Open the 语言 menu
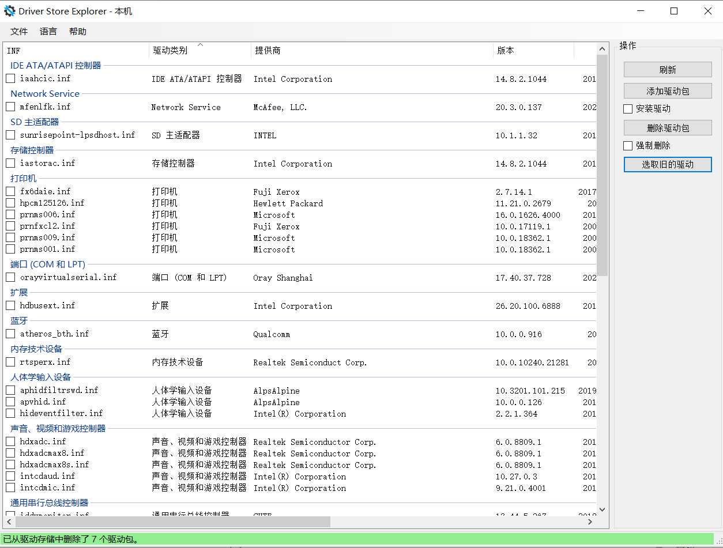Image resolution: width=723 pixels, height=548 pixels. [48, 32]
